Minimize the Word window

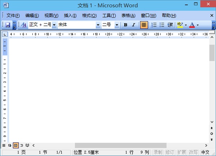(186, 5)
